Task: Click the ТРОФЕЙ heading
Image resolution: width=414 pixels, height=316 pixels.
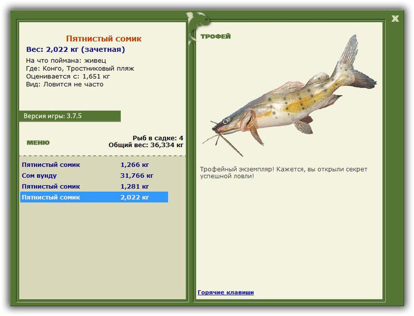Action: click(x=215, y=36)
